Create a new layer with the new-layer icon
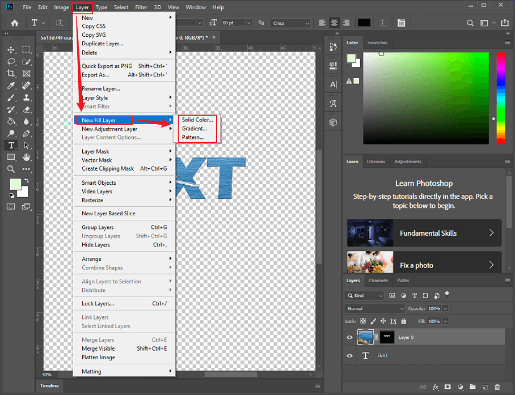This screenshot has width=515, height=395. (x=486, y=388)
